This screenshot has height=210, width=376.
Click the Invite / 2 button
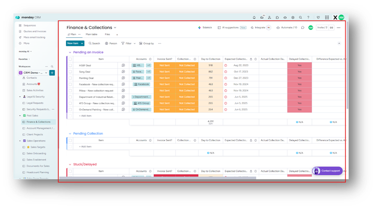pos(322,28)
